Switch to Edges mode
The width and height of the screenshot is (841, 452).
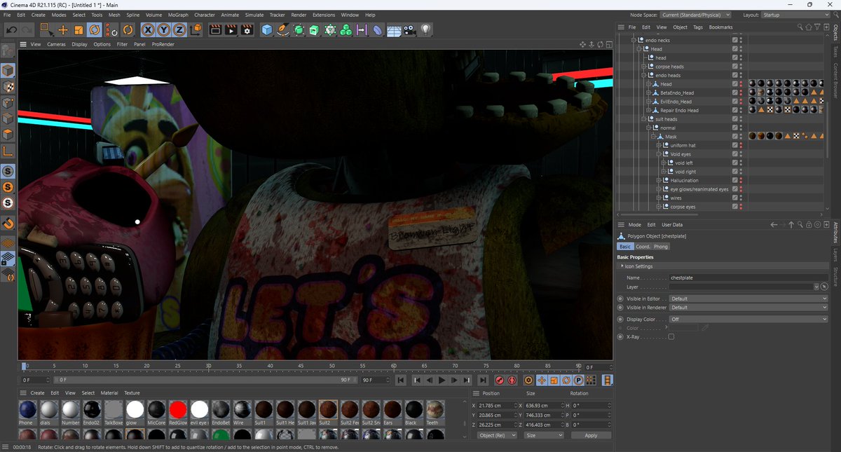click(8, 119)
